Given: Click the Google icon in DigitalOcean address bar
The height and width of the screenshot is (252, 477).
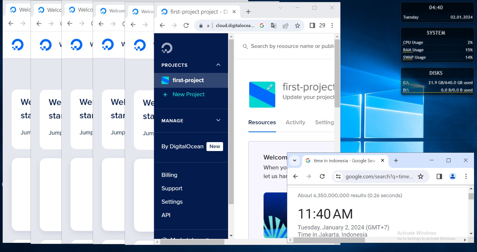Looking at the screenshot, I should point(262,26).
